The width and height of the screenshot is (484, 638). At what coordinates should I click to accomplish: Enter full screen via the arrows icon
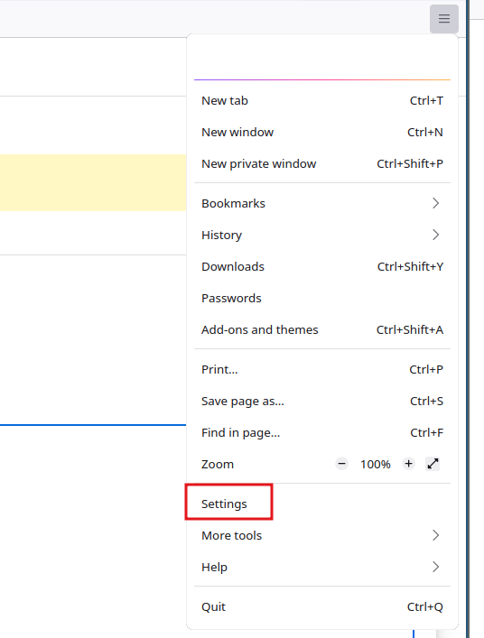433,464
